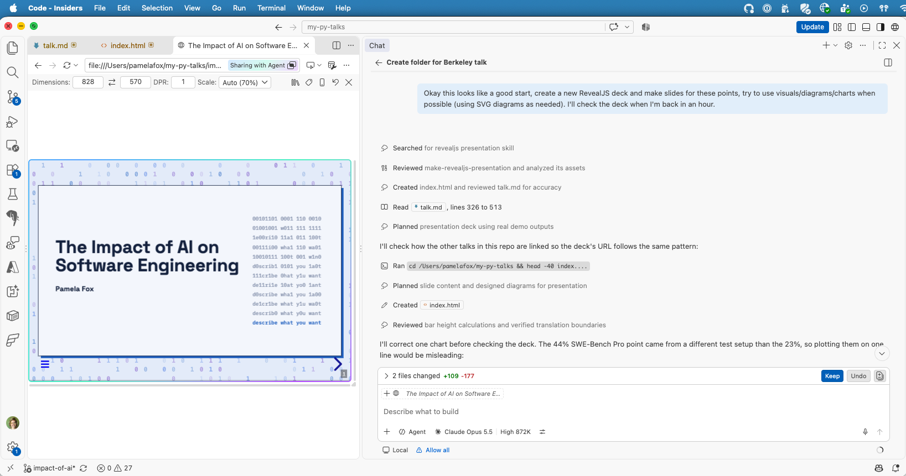
Task: Expand the reload options chevron
Action: tap(76, 65)
